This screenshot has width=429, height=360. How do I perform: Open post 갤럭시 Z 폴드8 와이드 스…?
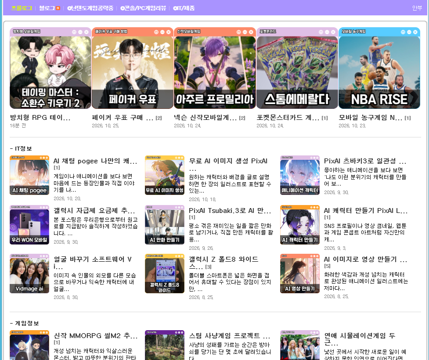tap(224, 263)
